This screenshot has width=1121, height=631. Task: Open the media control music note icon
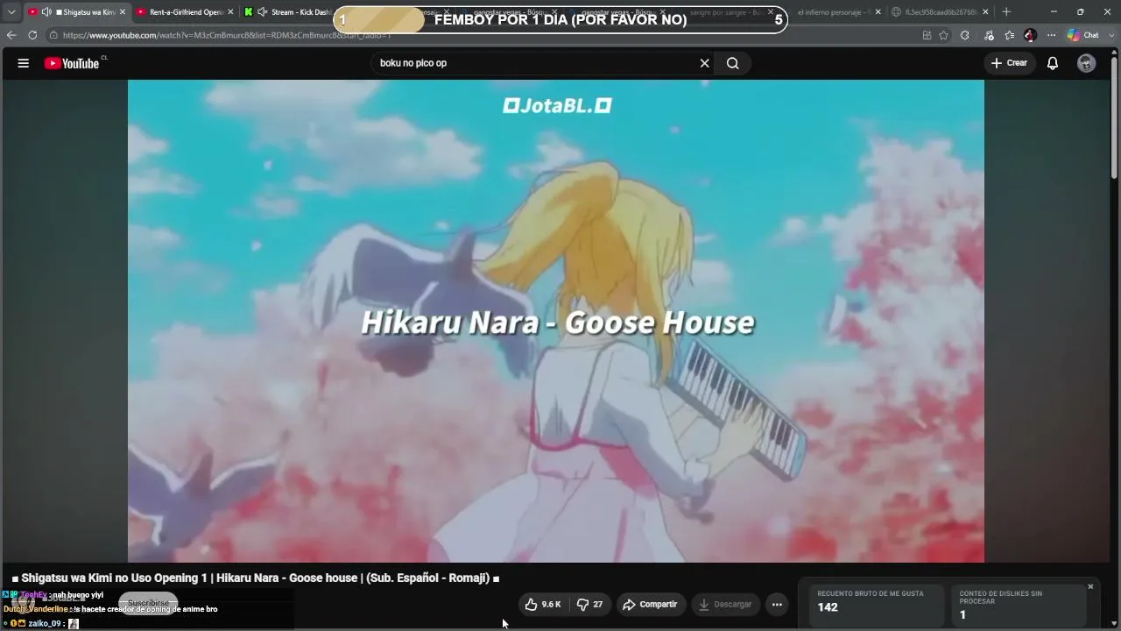coord(989,35)
